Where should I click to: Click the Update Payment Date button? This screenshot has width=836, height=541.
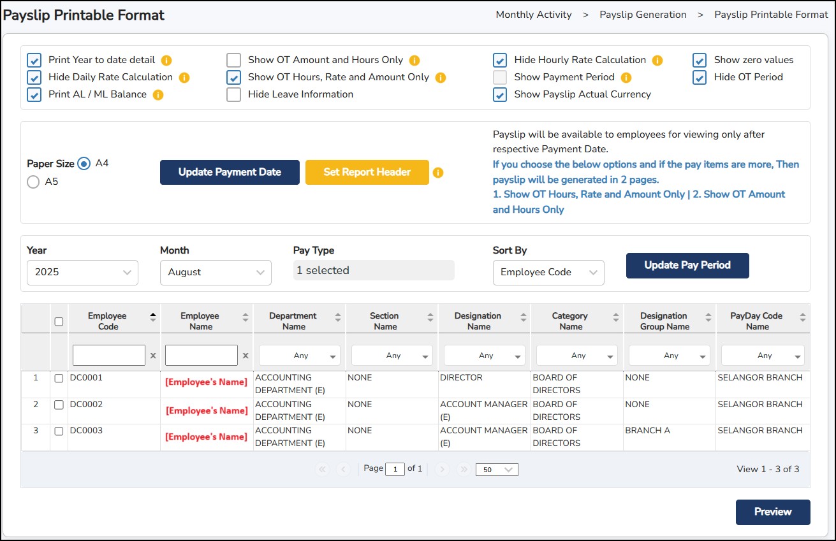tap(230, 172)
